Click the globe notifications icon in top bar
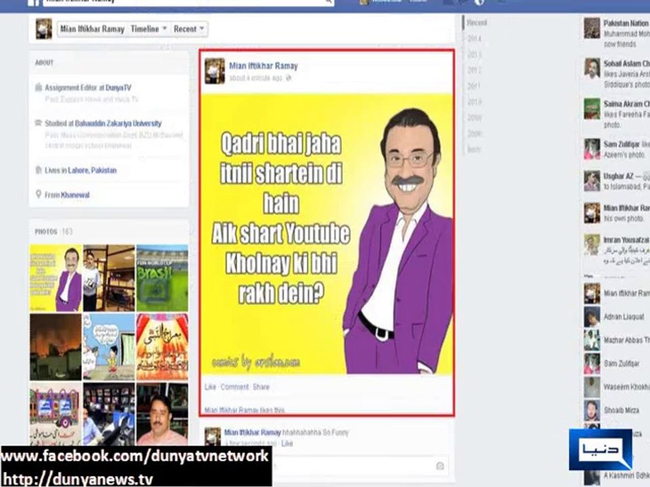Viewport: 650px width, 487px height. (479, 2)
